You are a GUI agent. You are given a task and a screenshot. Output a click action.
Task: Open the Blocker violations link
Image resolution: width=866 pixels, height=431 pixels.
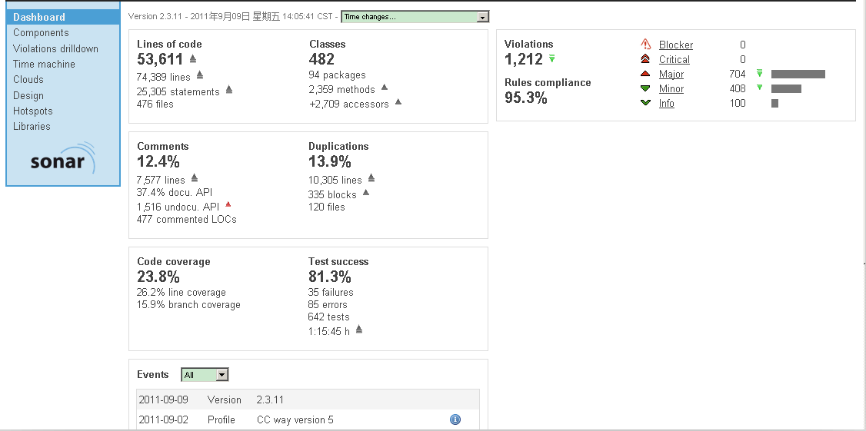tap(675, 45)
